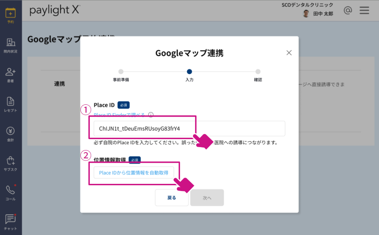Focus the Place ID input field
Image resolution: width=379 pixels, height=235 pixels.
(189, 128)
